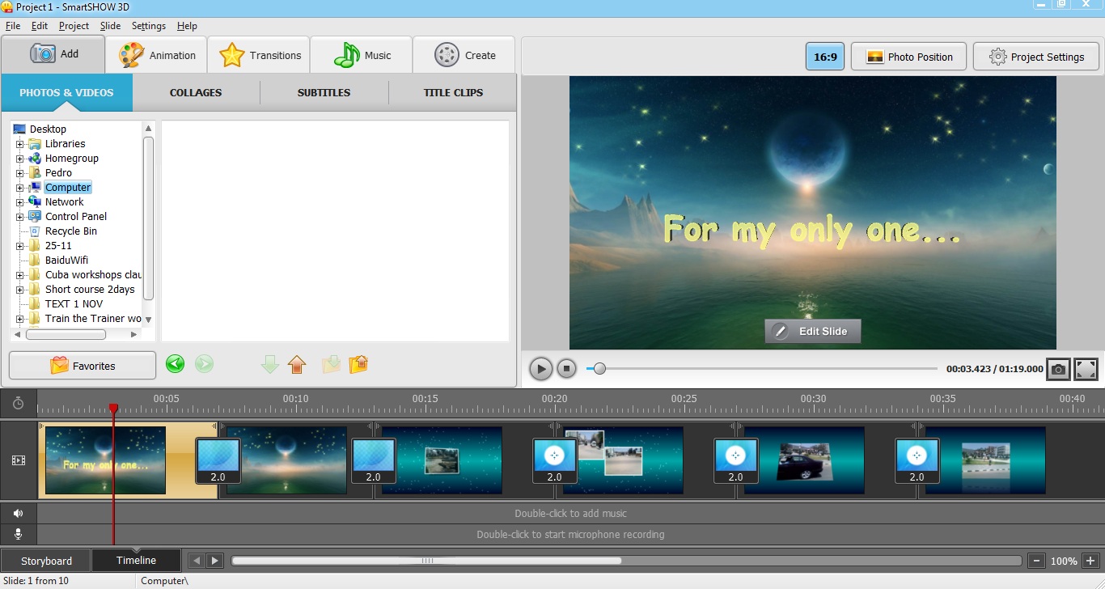Click the timer icon beside the timeline ruler
Image resolution: width=1105 pixels, height=589 pixels.
coord(18,402)
